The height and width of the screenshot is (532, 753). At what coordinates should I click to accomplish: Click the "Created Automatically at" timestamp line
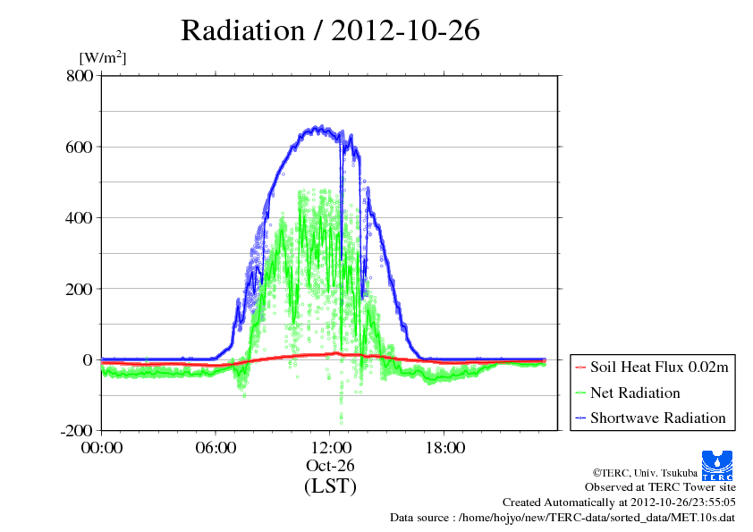(x=619, y=502)
